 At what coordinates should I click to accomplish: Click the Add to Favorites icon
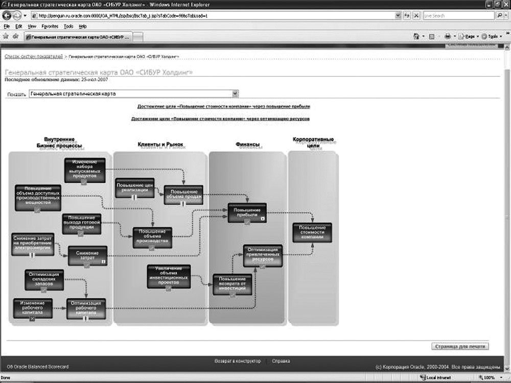tap(15, 36)
